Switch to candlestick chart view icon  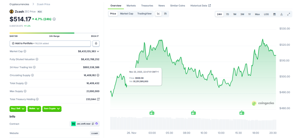[165, 14]
